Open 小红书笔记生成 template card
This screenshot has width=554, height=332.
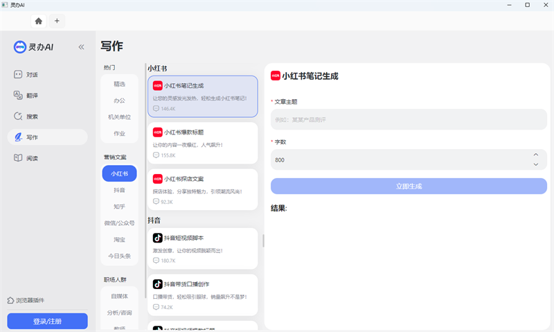click(203, 96)
